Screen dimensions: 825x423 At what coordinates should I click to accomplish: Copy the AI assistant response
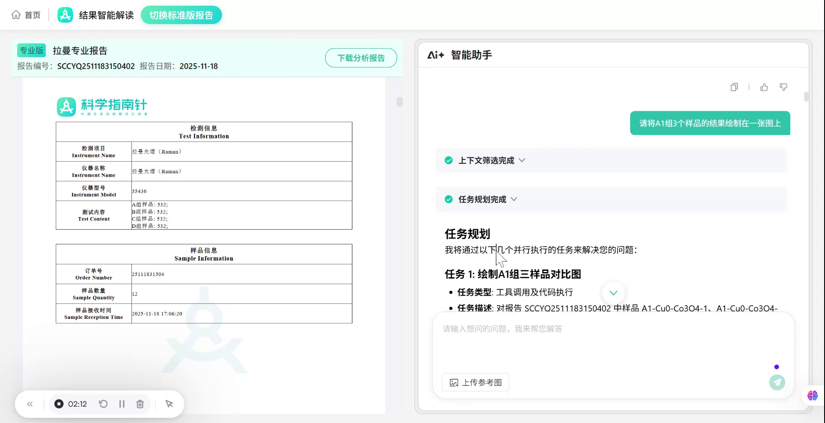pyautogui.click(x=733, y=87)
